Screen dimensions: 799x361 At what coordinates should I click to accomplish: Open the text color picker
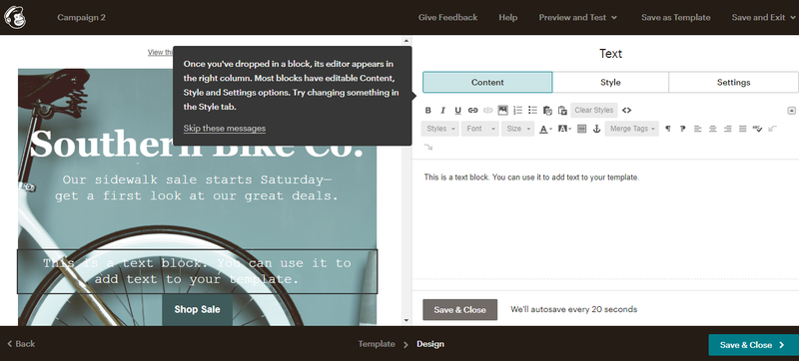545,130
